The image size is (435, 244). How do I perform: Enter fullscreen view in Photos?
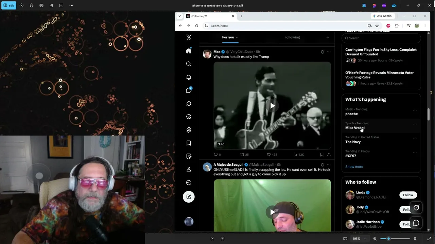click(429, 239)
